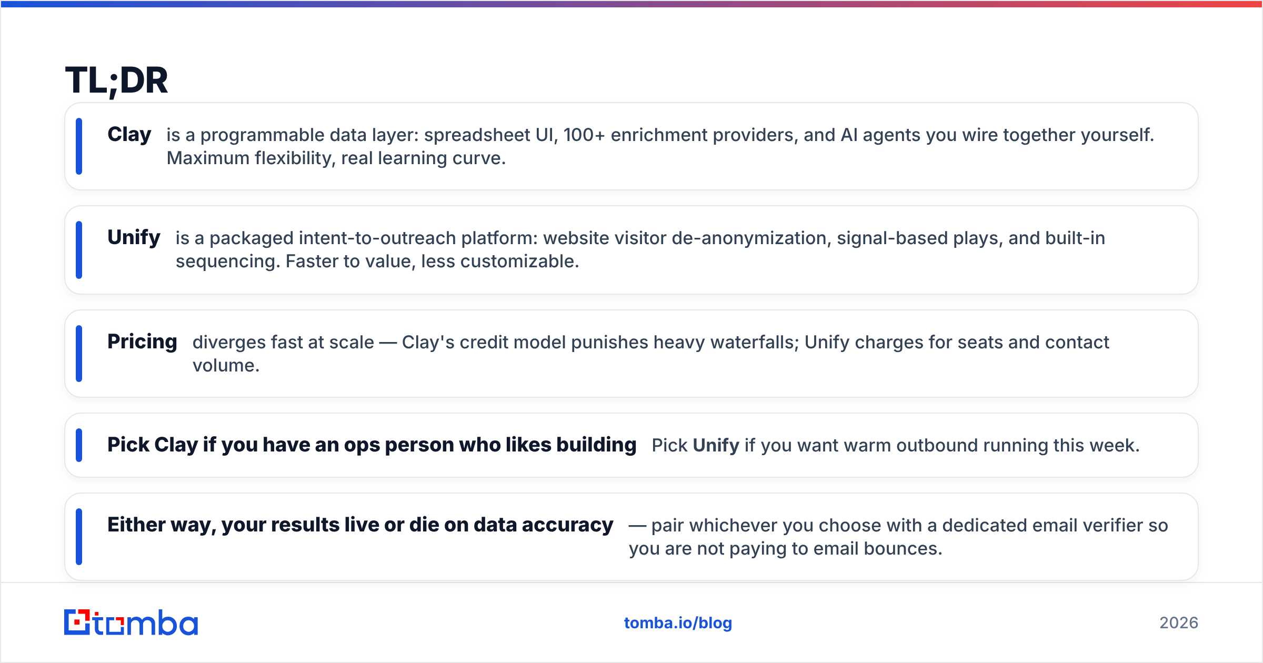Select the Unify summary card
Viewport: 1263px width, 663px height.
click(x=631, y=250)
